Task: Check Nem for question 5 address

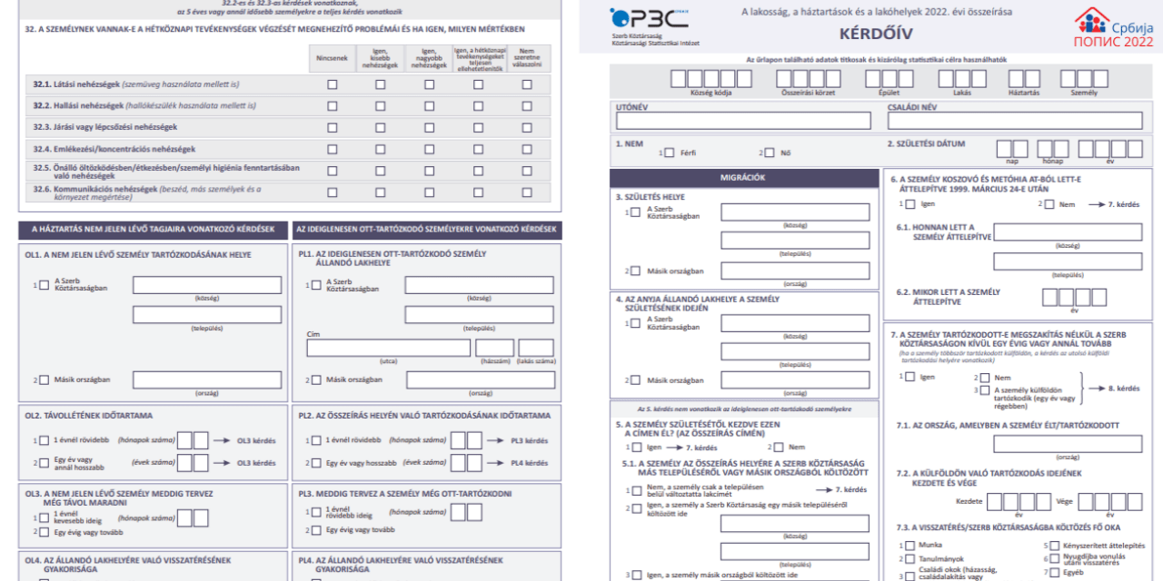Action: click(780, 448)
